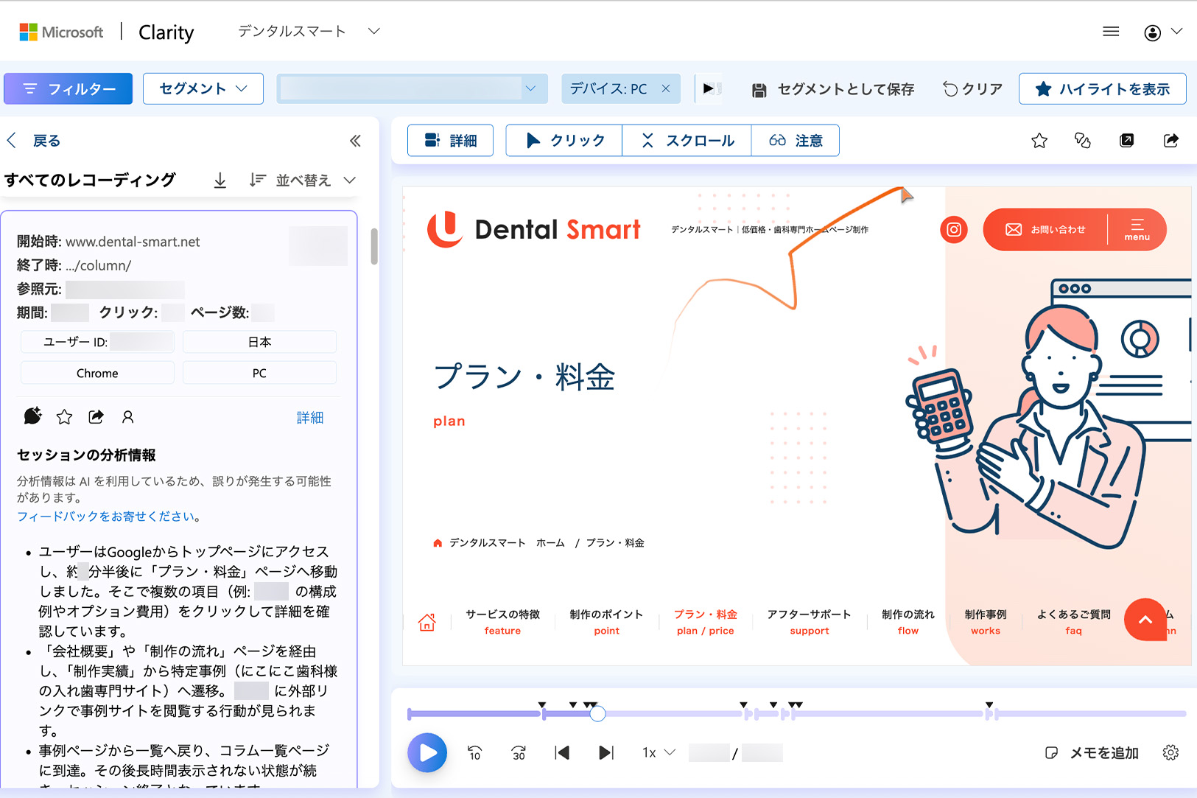The width and height of the screenshot is (1197, 798).
Task: Open the Details (詳細) tab above the player
Action: 451,141
